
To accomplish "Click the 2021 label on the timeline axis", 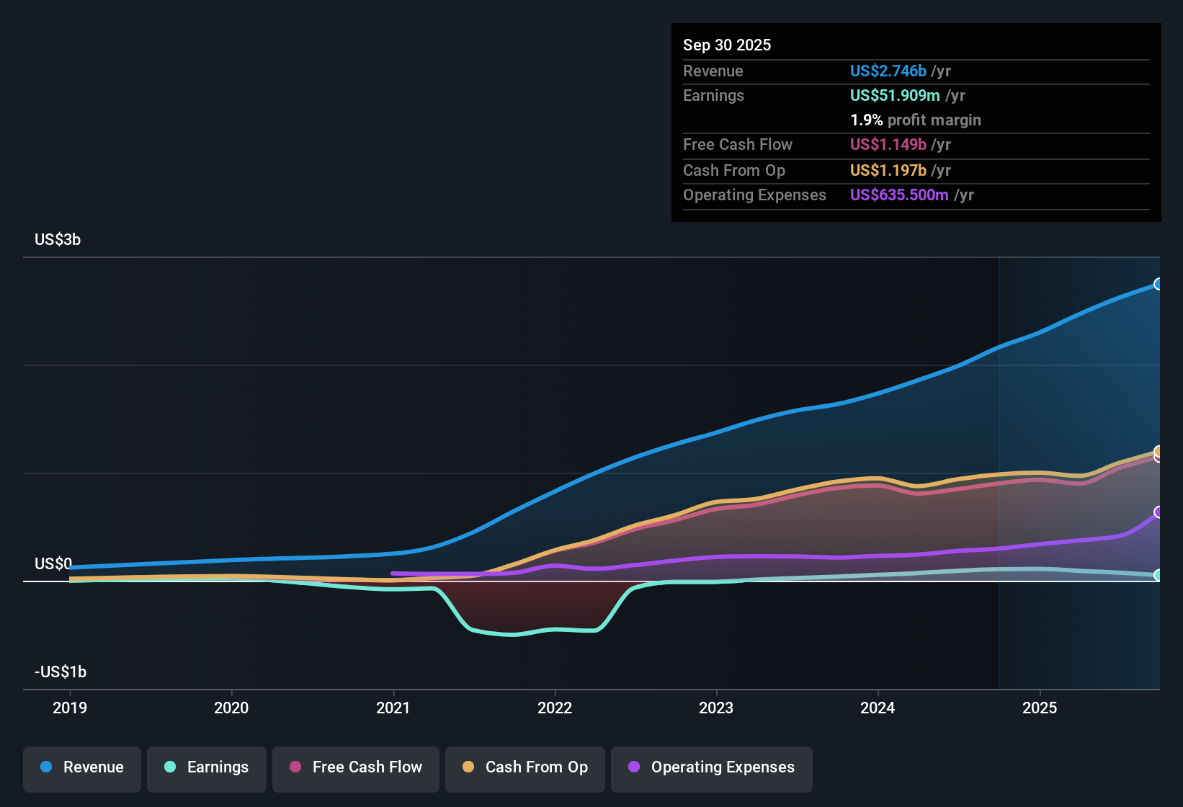I will coord(393,708).
